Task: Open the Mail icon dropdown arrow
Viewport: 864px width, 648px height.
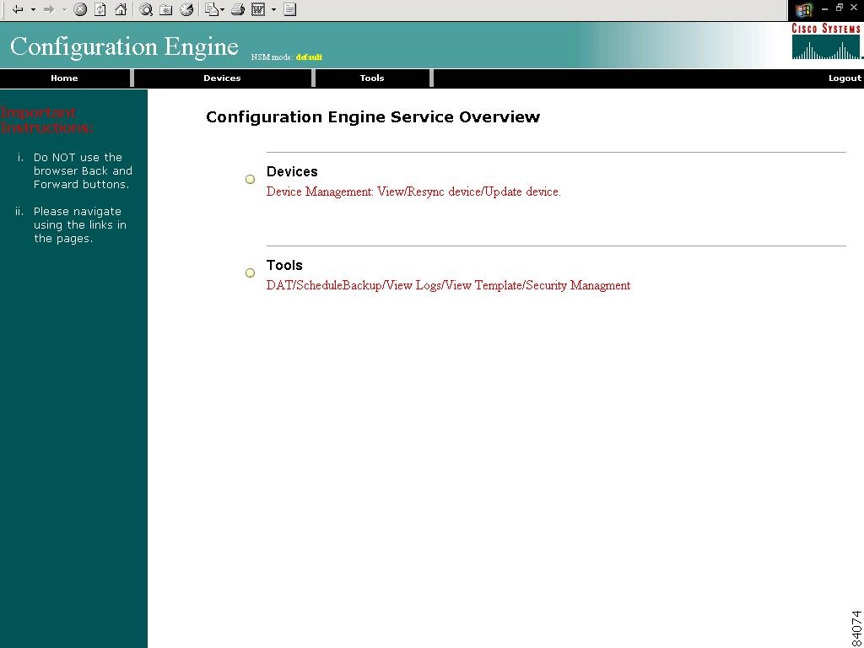Action: [223, 9]
